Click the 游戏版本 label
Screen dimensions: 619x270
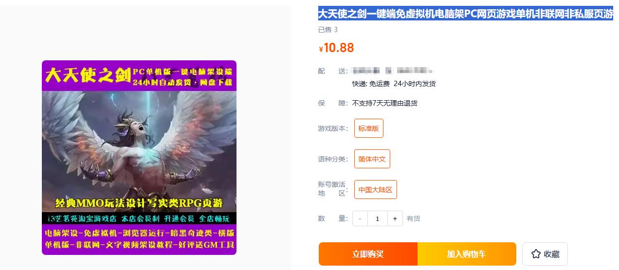click(333, 128)
